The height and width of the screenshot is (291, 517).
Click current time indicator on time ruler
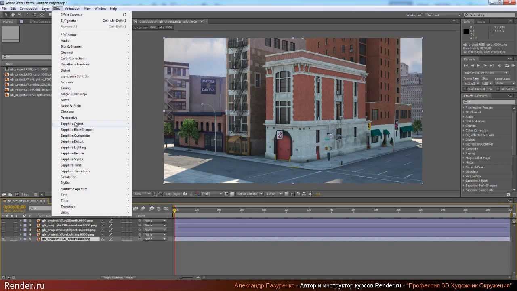tap(175, 210)
